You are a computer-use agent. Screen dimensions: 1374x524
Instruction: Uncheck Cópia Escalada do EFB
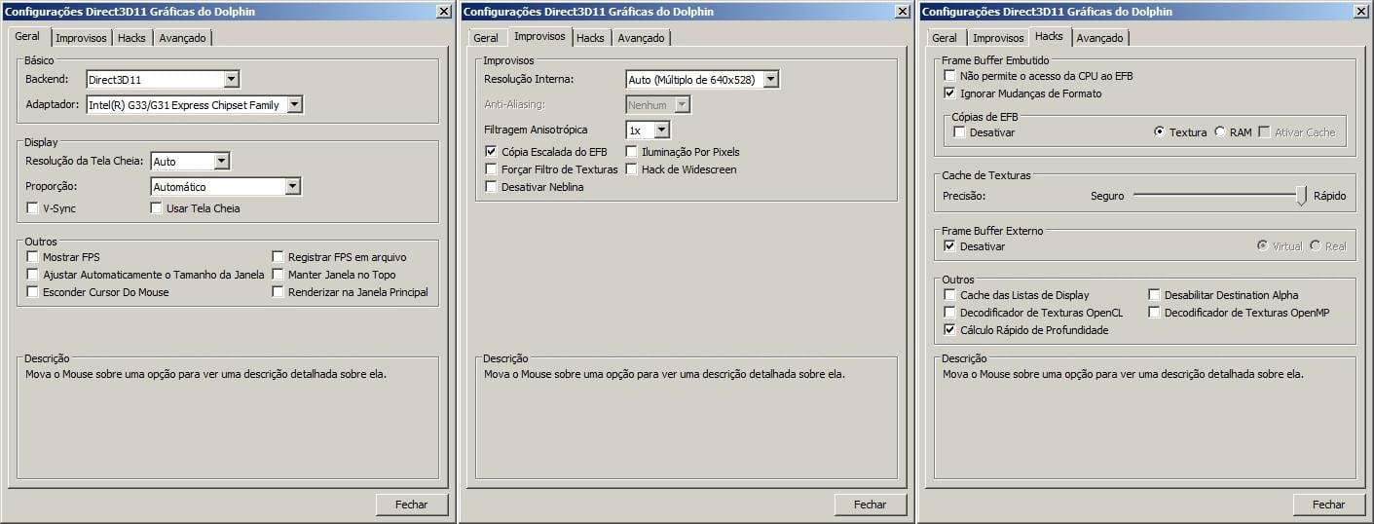(492, 152)
